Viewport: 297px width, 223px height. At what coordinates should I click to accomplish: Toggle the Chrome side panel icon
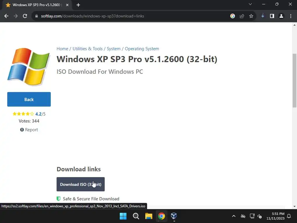(x=272, y=16)
